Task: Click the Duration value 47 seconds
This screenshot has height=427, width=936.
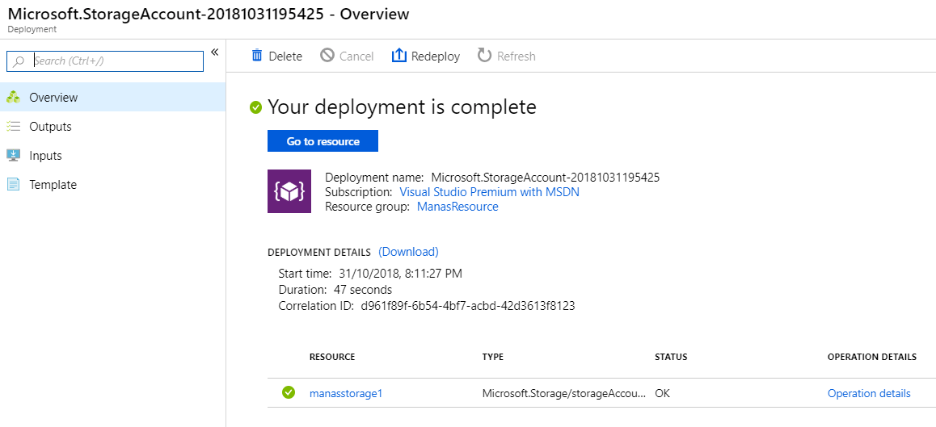Action: tap(361, 291)
